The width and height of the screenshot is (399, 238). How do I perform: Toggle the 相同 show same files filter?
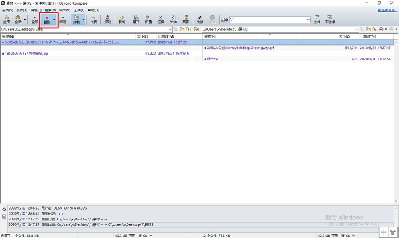(63, 19)
